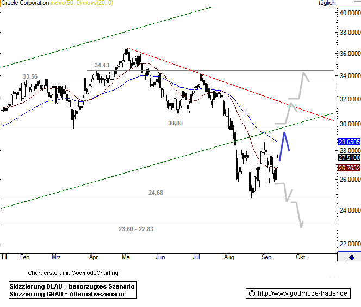Click the Sep month label on time axis

(266, 257)
